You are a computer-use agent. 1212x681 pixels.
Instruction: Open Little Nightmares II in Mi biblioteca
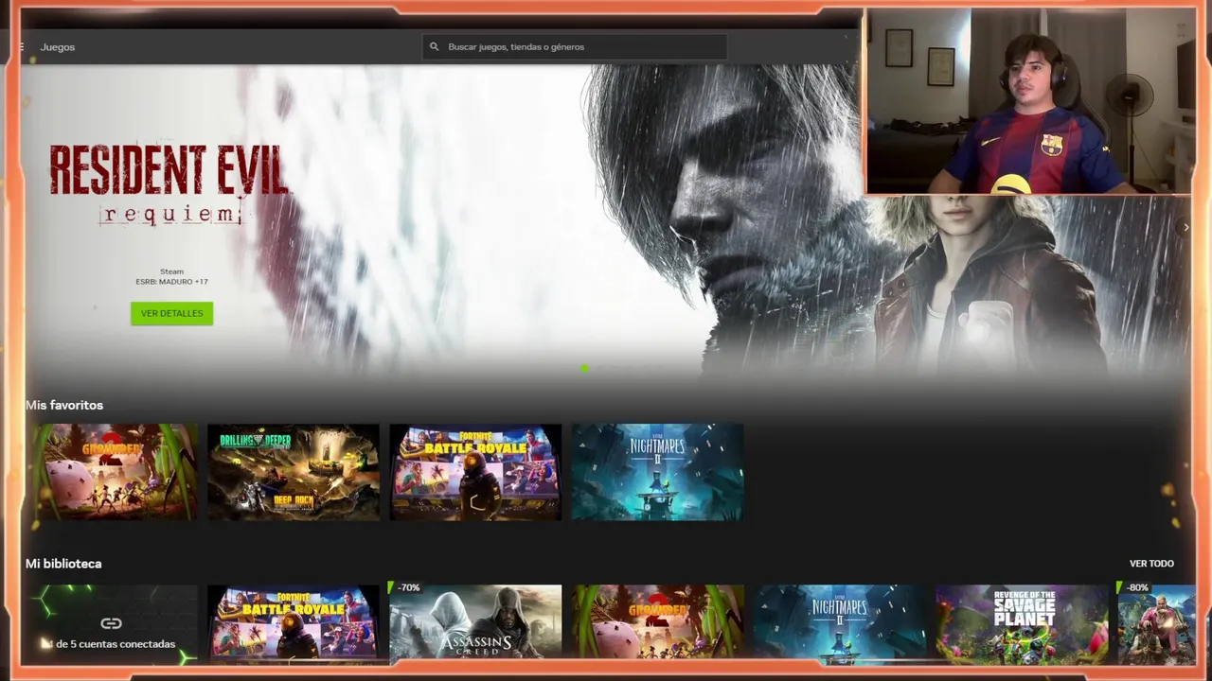coord(840,621)
